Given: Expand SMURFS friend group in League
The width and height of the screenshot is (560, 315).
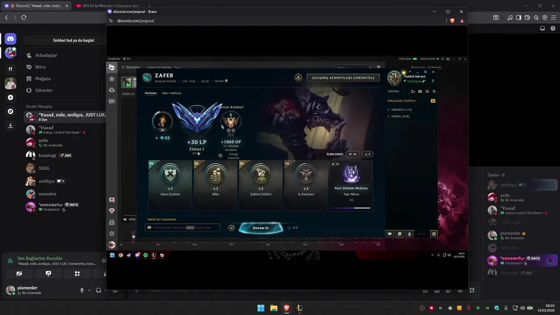Looking at the screenshot, I should (x=401, y=109).
